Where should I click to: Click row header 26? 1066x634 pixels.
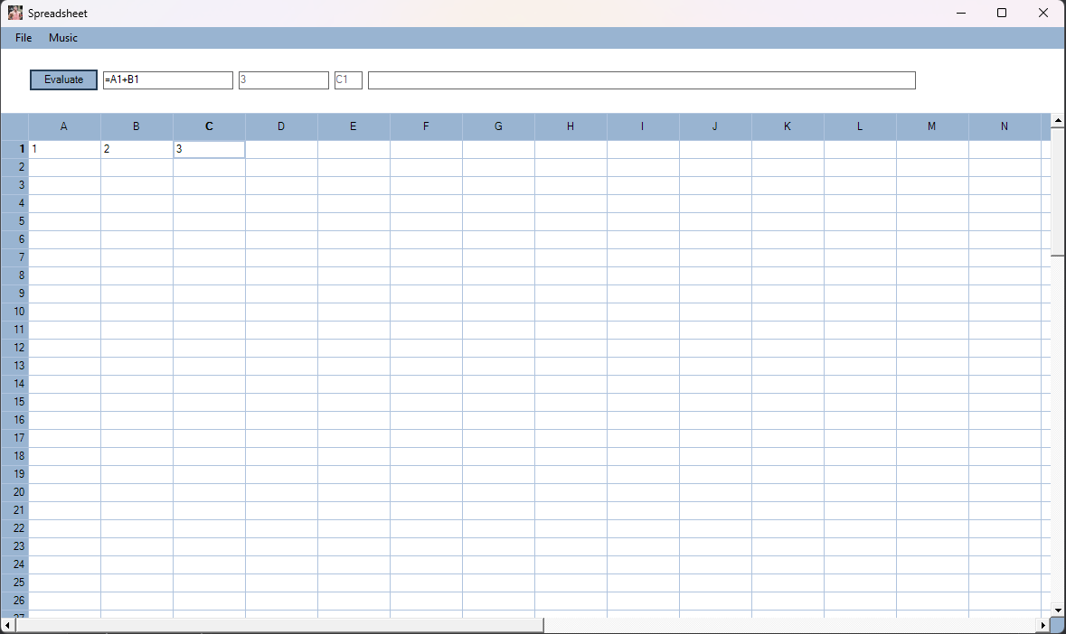coord(15,601)
